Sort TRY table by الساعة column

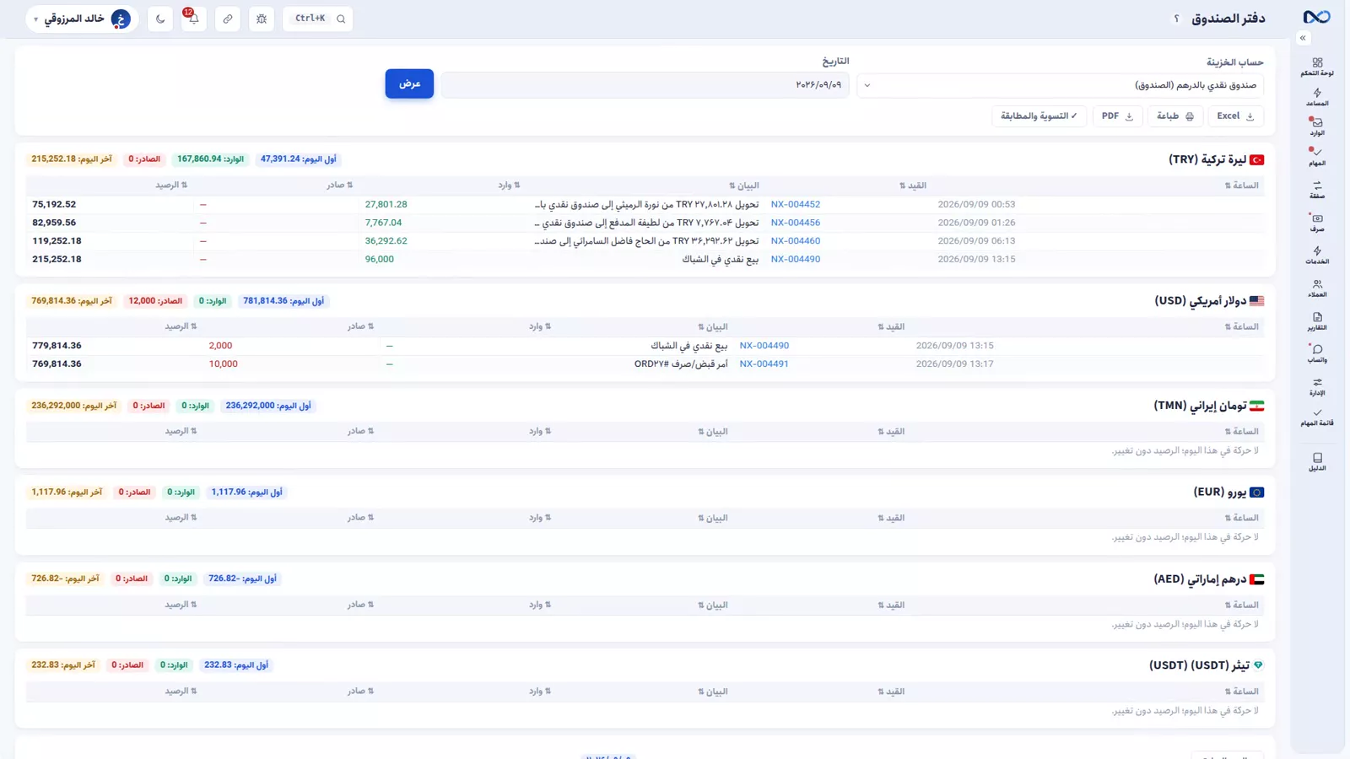point(1241,186)
